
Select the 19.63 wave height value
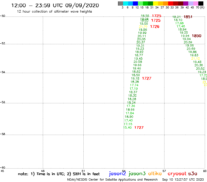click(x=194, y=55)
